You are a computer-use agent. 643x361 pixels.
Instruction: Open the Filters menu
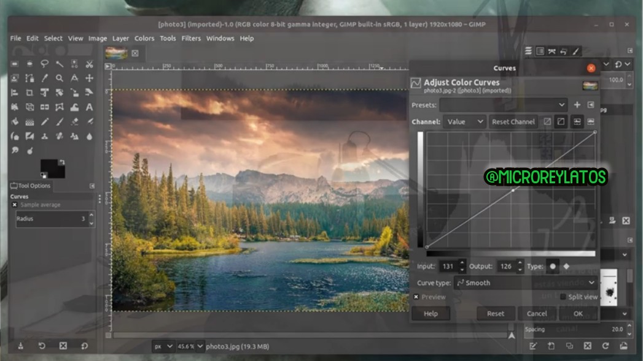pos(191,38)
